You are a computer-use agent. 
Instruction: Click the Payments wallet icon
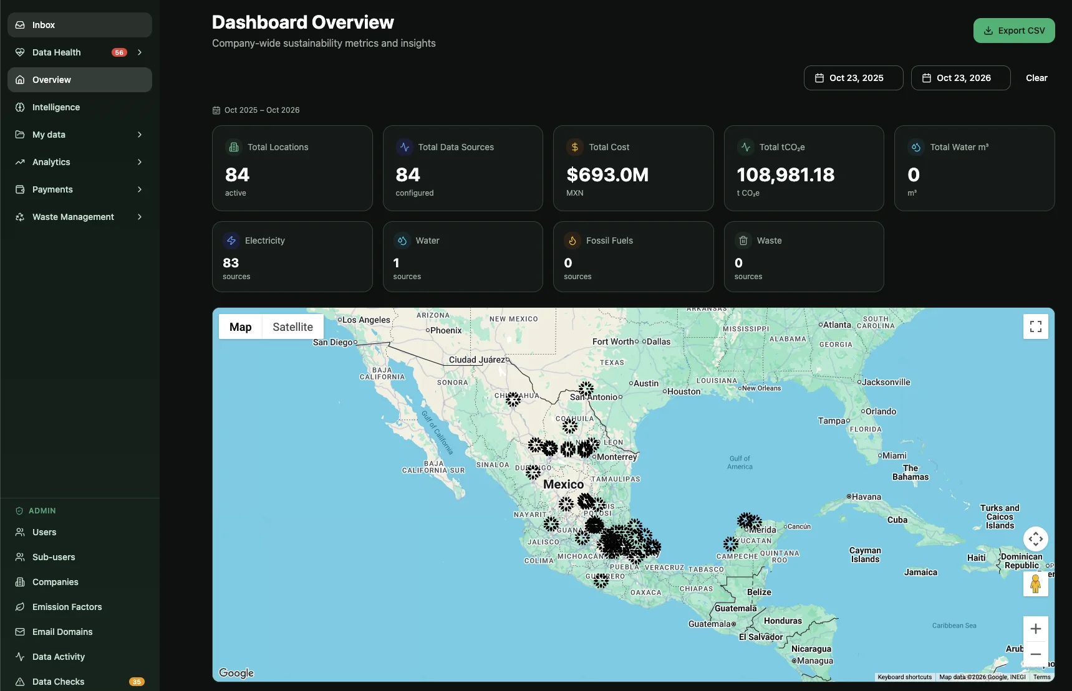click(20, 189)
